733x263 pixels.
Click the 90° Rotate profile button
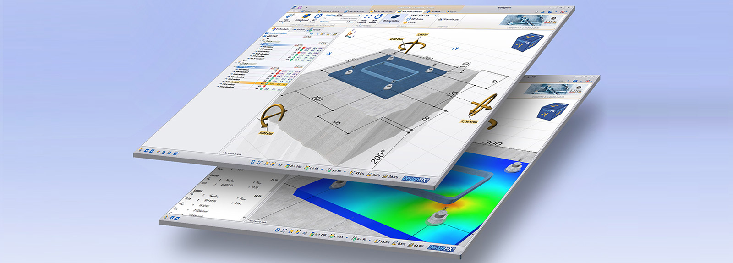[x=415, y=19]
